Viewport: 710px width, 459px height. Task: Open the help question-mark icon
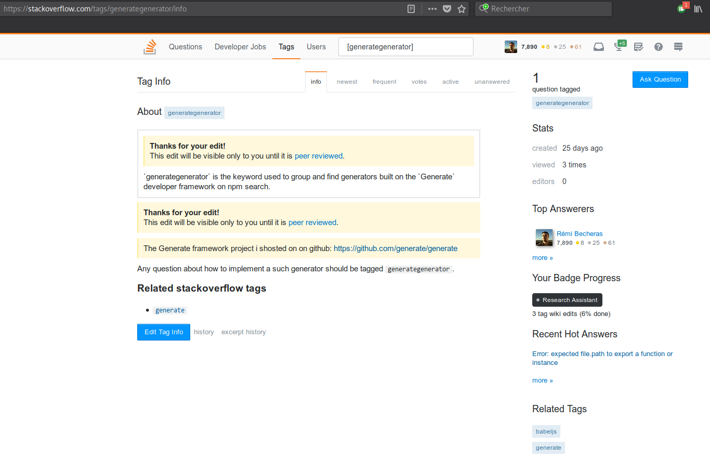tap(659, 47)
